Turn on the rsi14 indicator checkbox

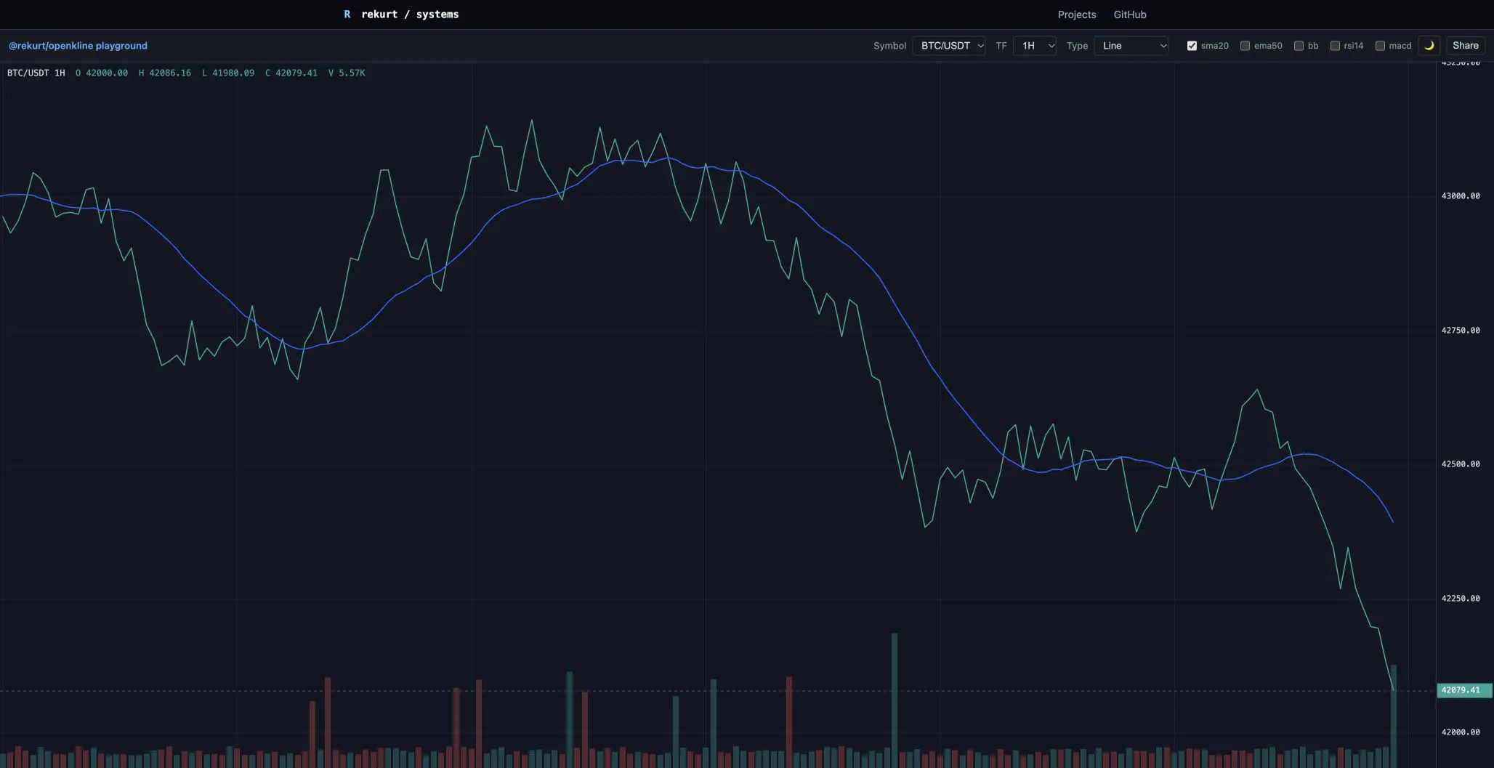(x=1335, y=46)
